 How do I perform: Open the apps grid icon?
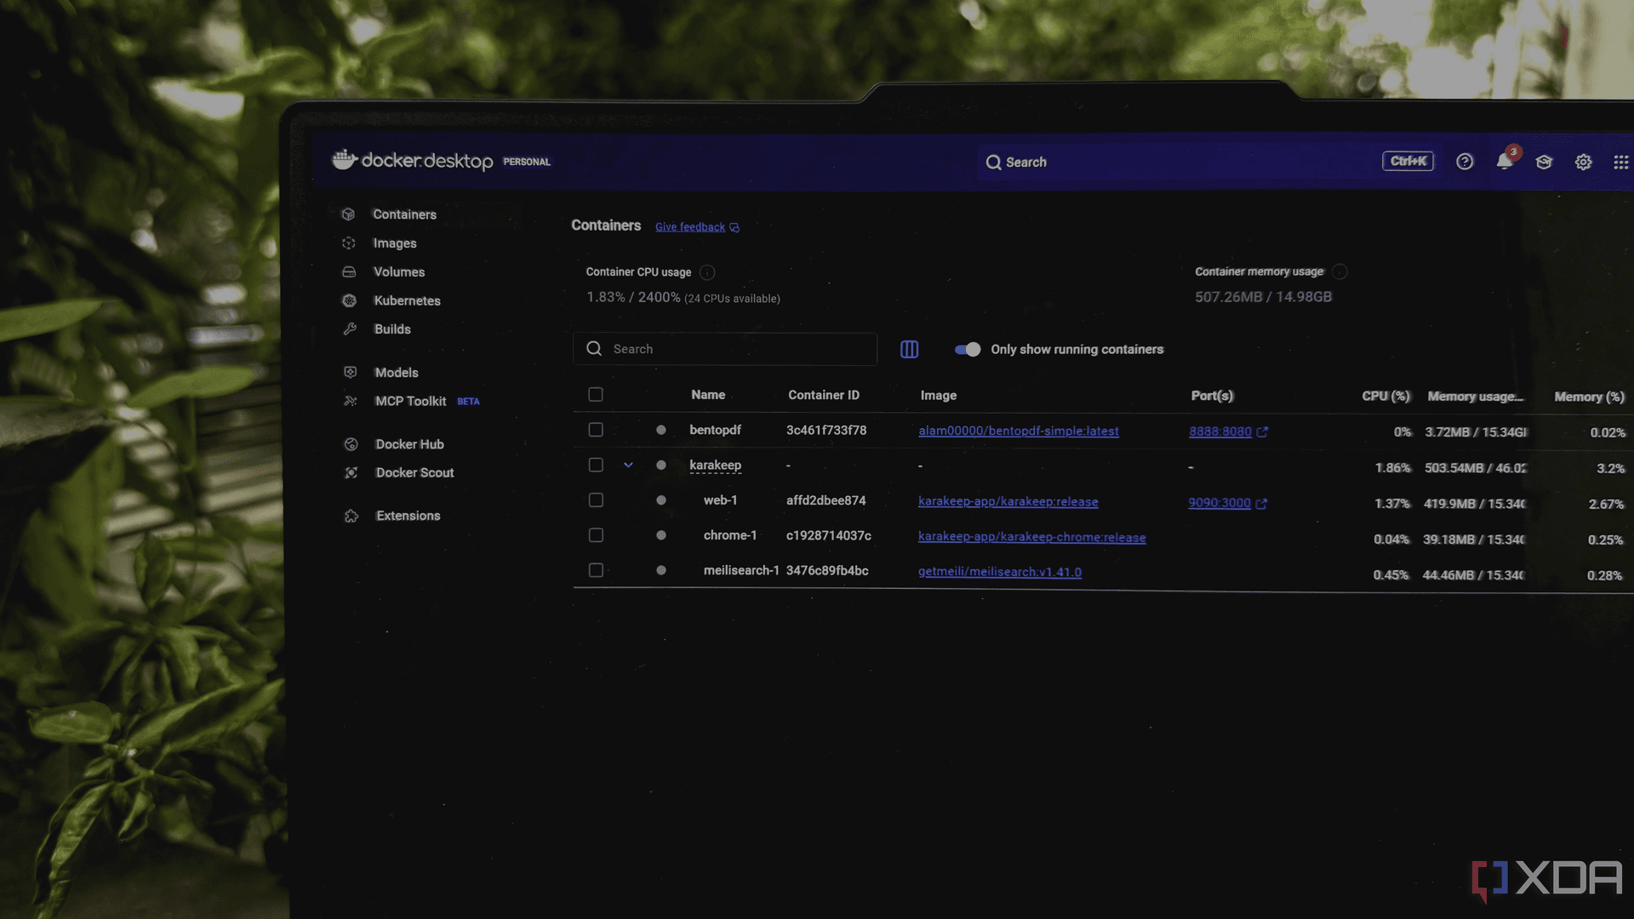click(1621, 162)
